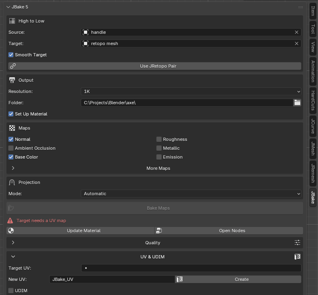318x295 pixels.
Task: Click the Update Material sphere icon
Action: (11, 231)
